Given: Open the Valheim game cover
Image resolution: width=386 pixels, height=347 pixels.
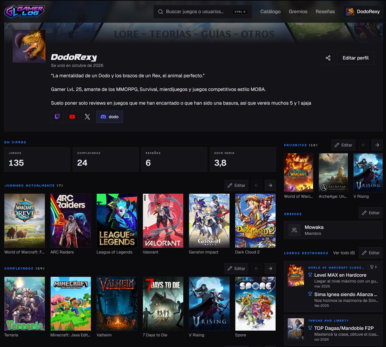Looking at the screenshot, I should click(117, 304).
